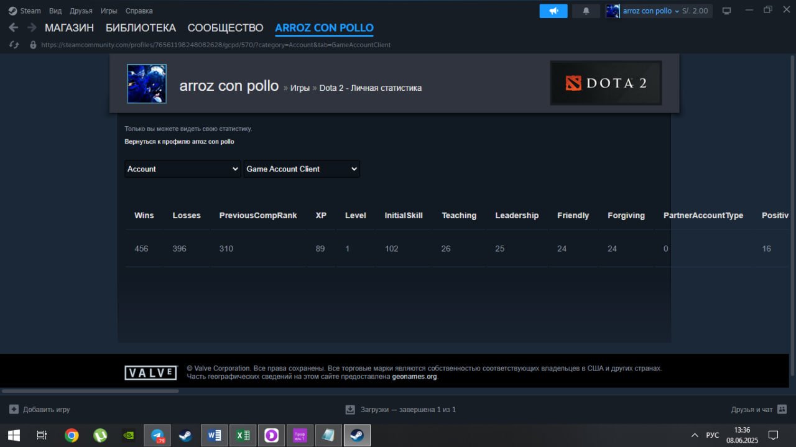Image resolution: width=796 pixels, height=447 pixels.
Task: Open the Вид menu
Action: [x=55, y=11]
